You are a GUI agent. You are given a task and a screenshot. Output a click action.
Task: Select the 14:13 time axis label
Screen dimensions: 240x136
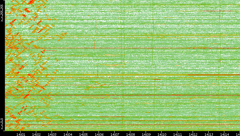(x=209, y=134)
